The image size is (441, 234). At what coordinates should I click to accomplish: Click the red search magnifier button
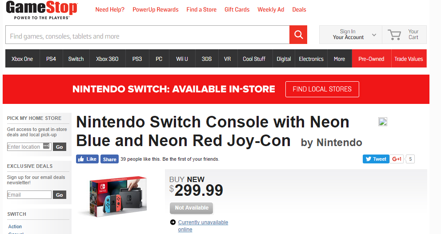[x=298, y=35]
